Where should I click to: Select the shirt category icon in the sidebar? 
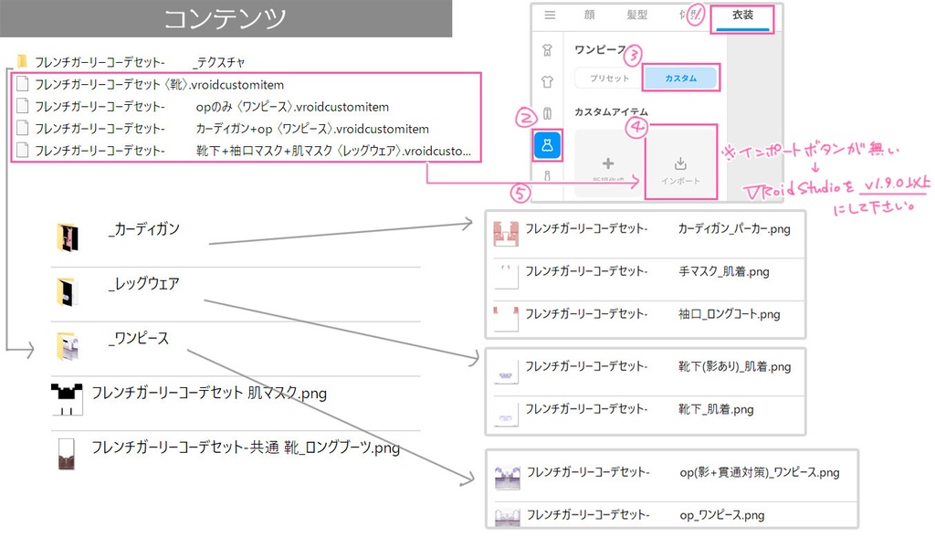547,81
